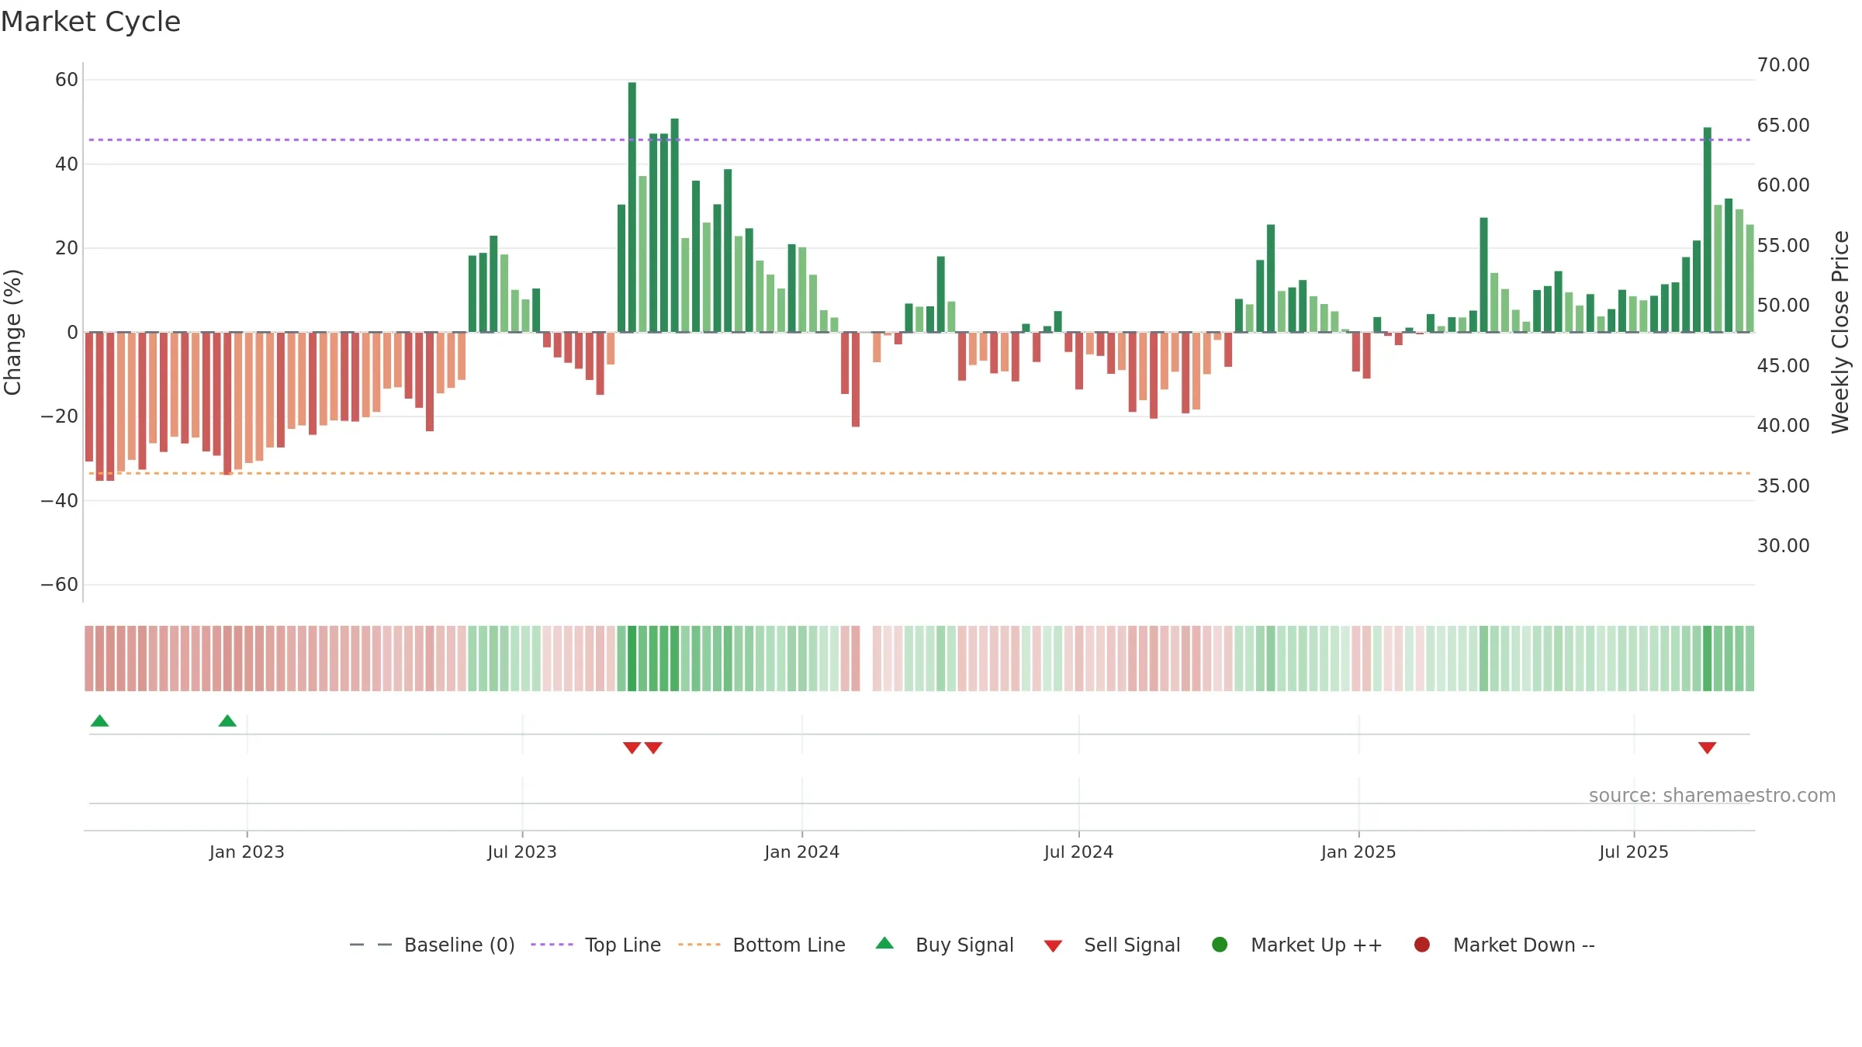Select the sell signal marker near Jul 2025
Image resolution: width=1862 pixels, height=1047 pixels.
click(x=1707, y=748)
